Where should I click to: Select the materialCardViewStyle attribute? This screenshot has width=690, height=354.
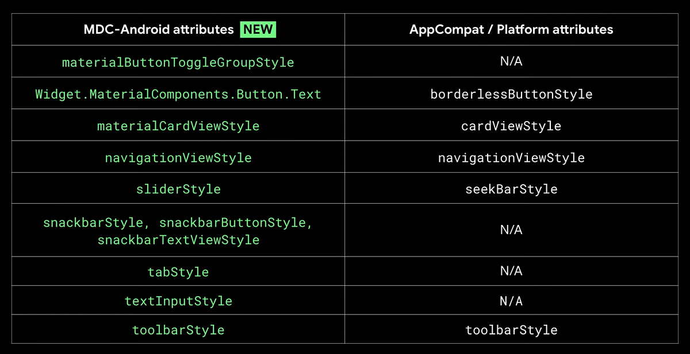click(178, 126)
